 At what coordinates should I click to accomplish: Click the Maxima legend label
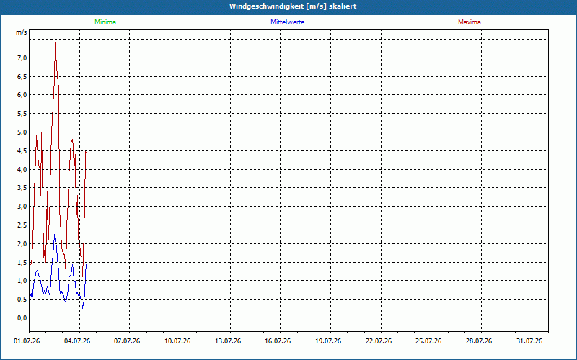coord(470,22)
